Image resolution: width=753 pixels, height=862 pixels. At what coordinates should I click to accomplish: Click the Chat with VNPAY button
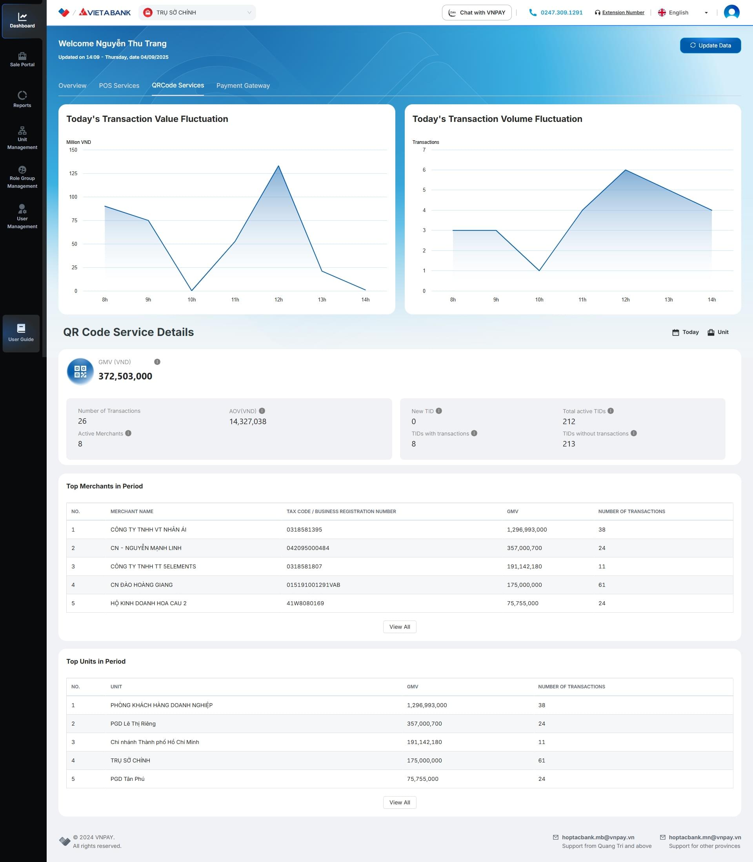click(477, 13)
